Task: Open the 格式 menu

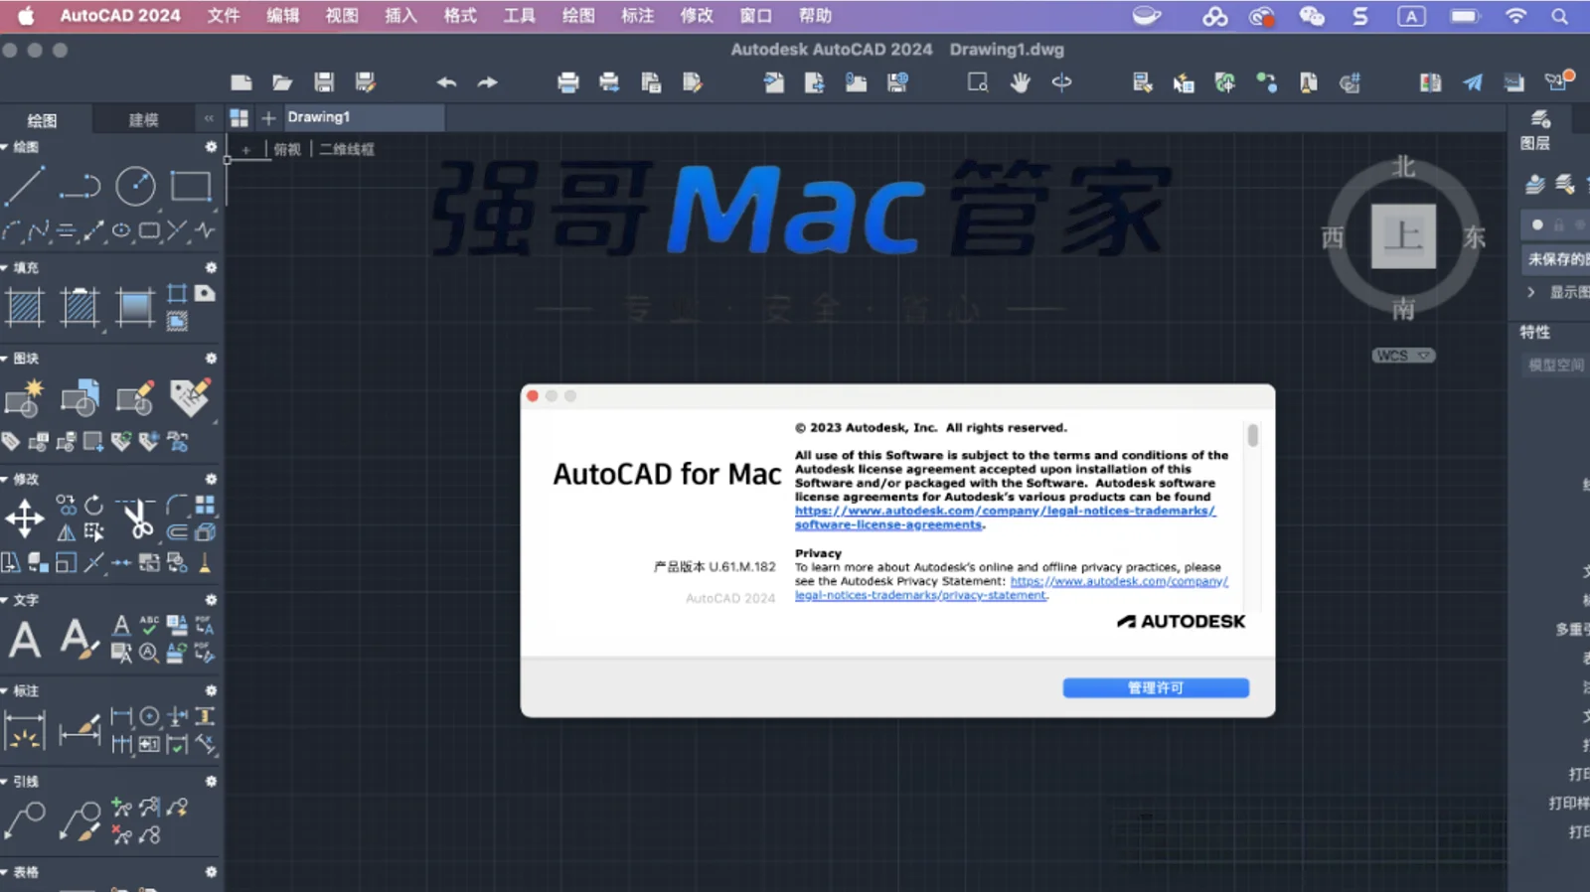Action: 460,16
